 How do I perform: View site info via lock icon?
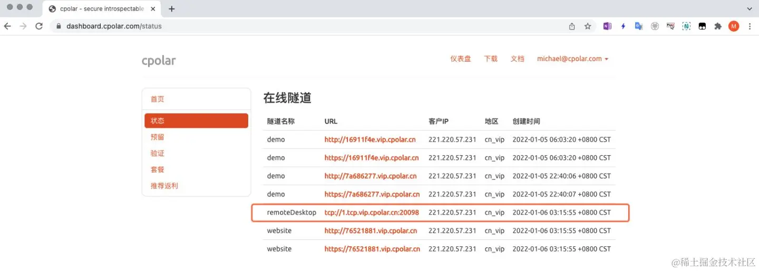pyautogui.click(x=59, y=26)
